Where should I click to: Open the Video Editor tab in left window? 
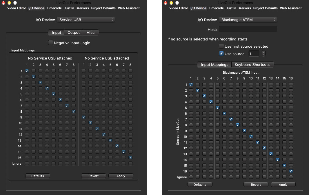click(x=17, y=8)
